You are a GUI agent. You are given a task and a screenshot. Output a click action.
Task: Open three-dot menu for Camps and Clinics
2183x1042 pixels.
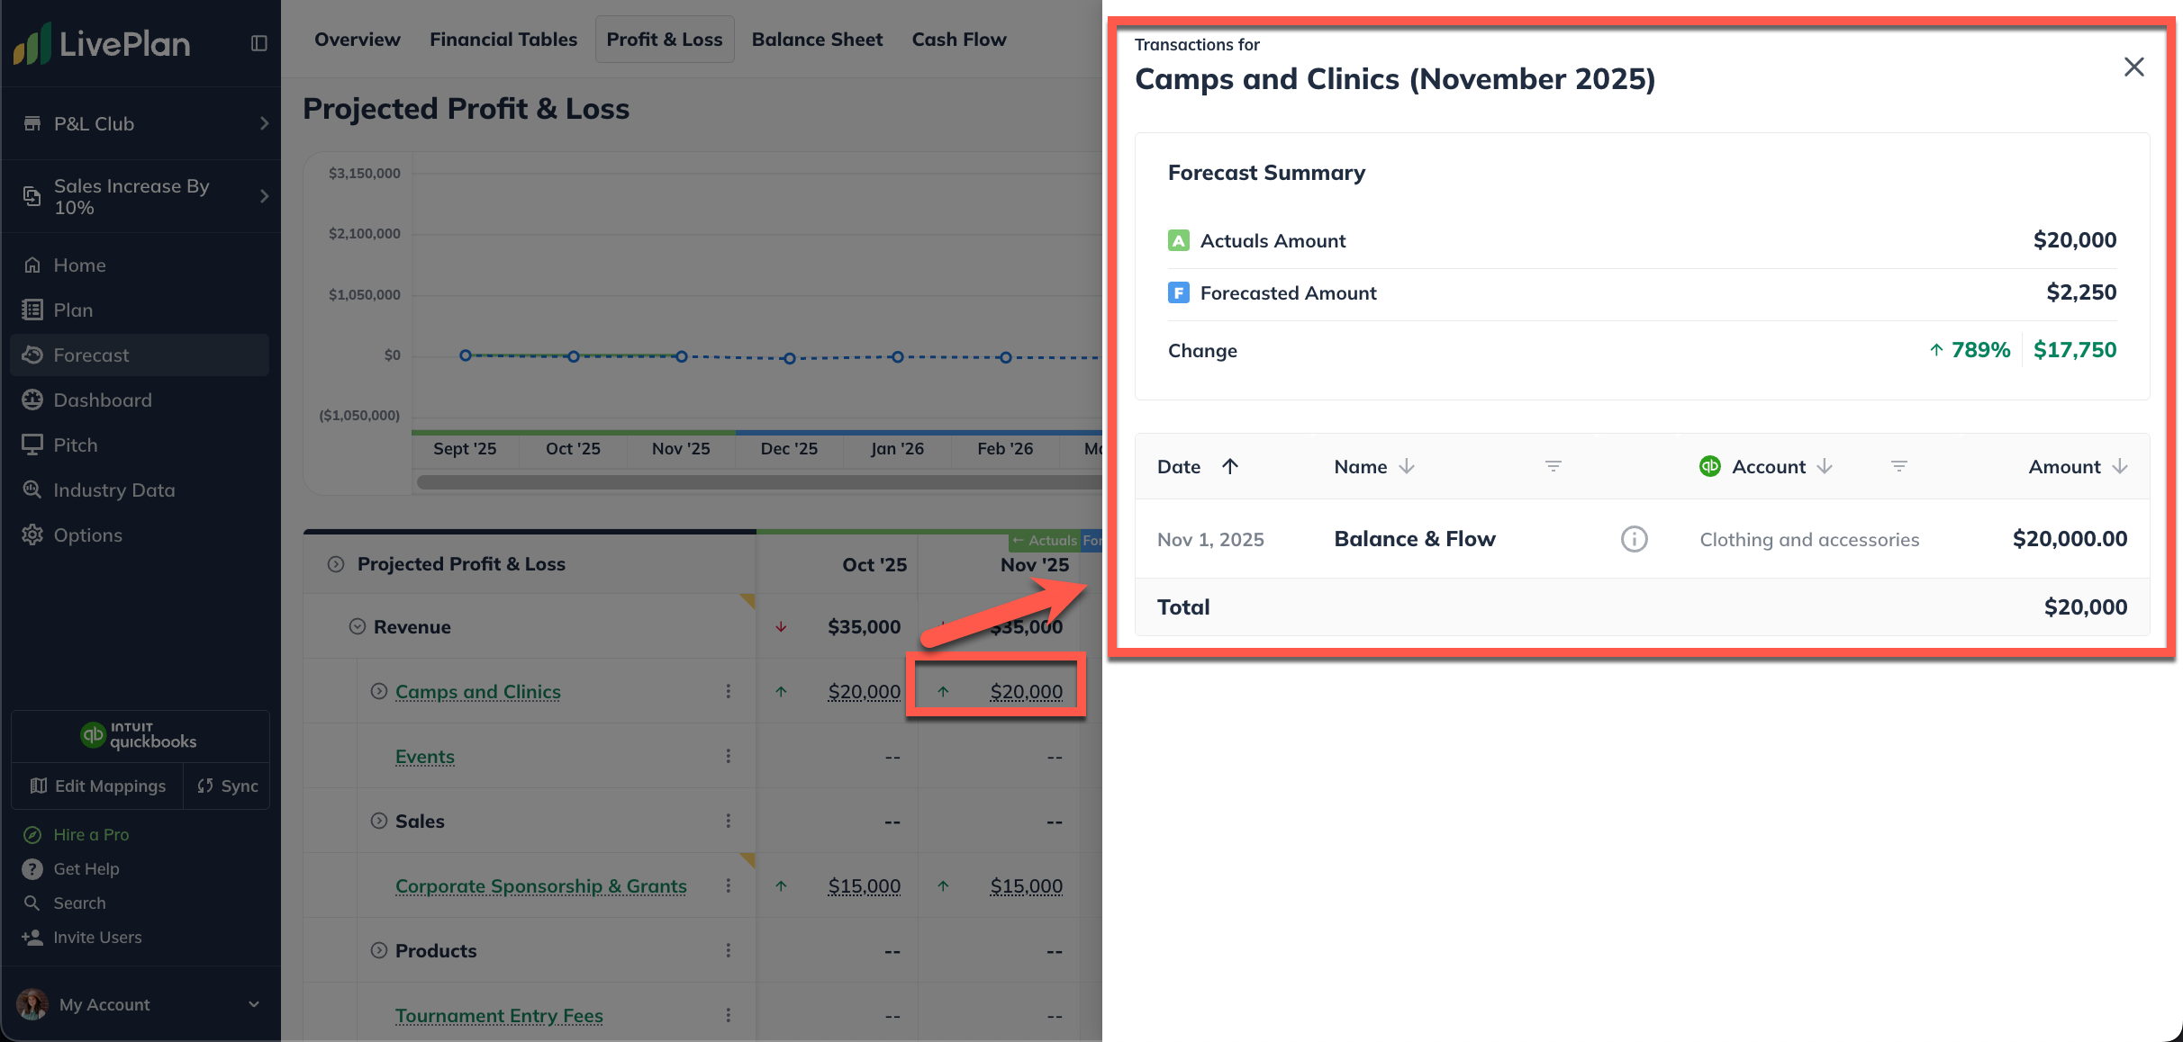728,691
